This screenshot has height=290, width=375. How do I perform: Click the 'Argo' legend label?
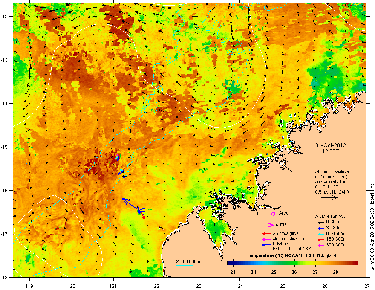[284, 213]
